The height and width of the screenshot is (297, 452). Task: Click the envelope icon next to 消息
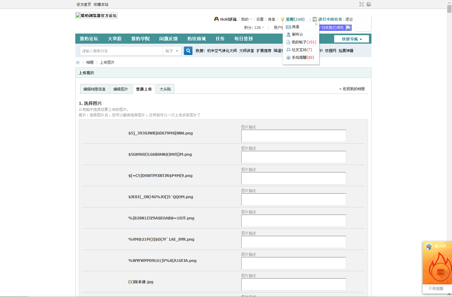coord(288,27)
